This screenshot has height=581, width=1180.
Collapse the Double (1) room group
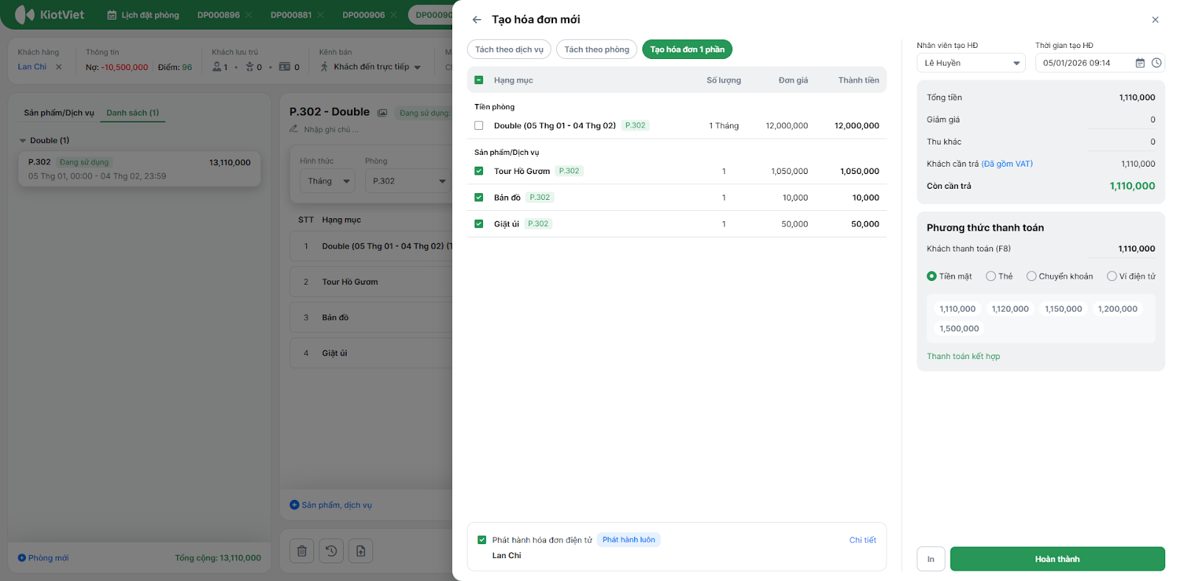click(x=23, y=141)
